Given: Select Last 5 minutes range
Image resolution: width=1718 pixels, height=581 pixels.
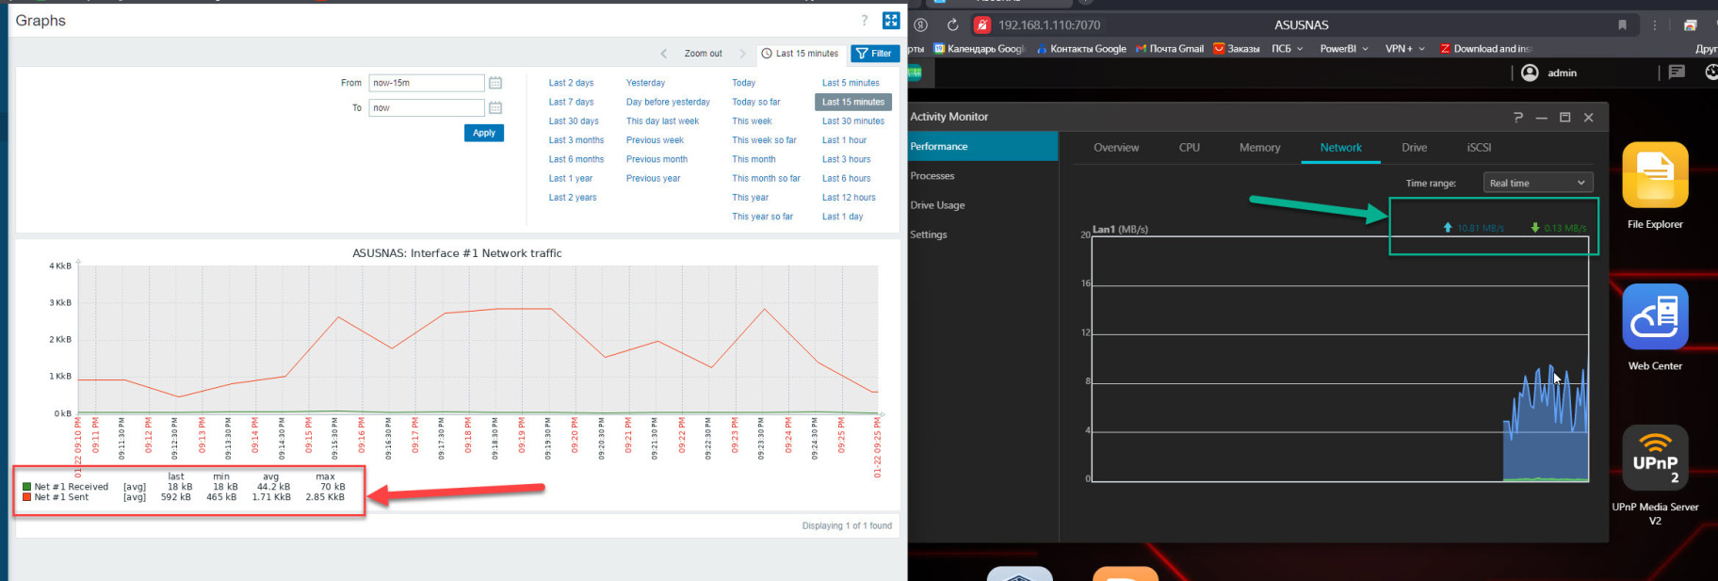Looking at the screenshot, I should coord(851,83).
